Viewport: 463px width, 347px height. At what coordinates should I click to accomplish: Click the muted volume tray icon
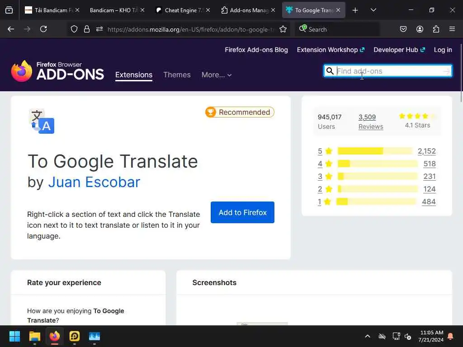(408, 336)
